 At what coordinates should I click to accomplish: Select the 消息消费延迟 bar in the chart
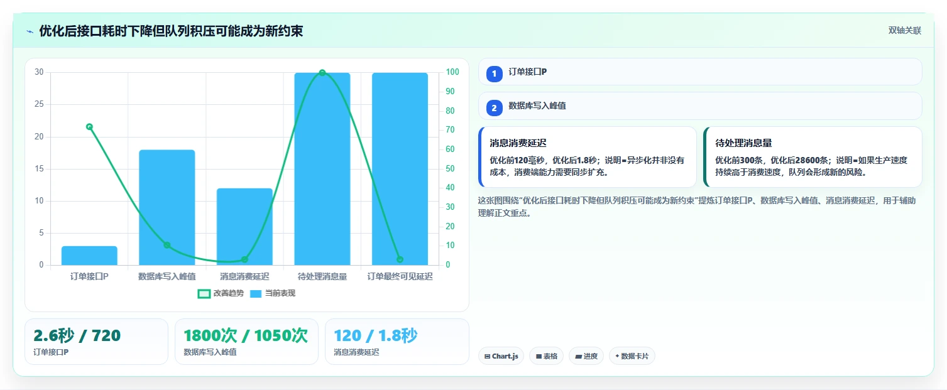coord(244,227)
